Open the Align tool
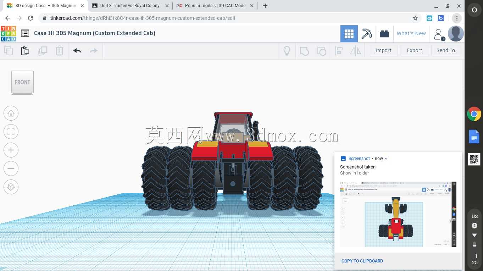The height and width of the screenshot is (271, 483). pos(339,51)
